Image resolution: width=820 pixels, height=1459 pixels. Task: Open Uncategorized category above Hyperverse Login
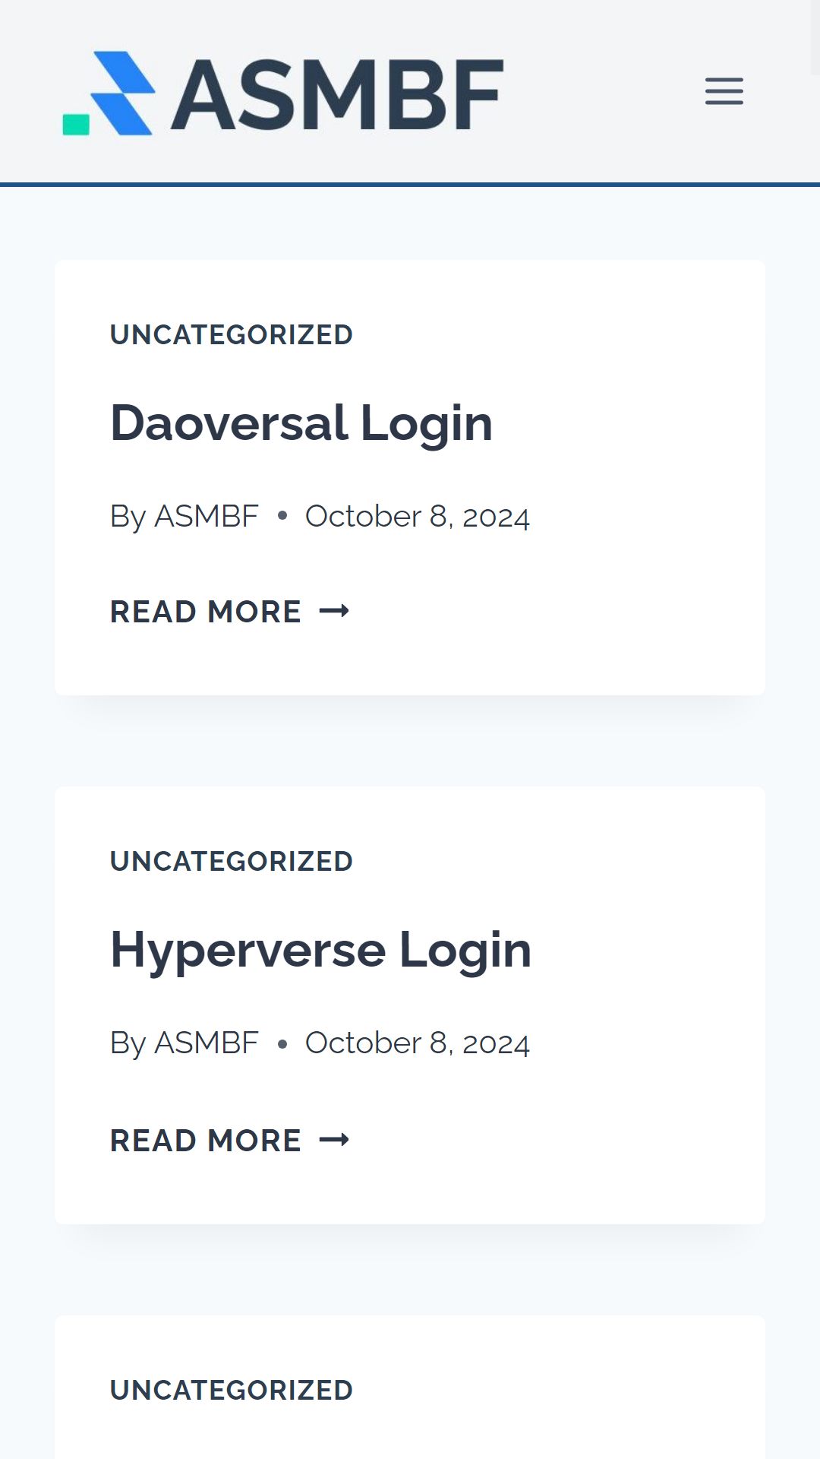coord(232,861)
